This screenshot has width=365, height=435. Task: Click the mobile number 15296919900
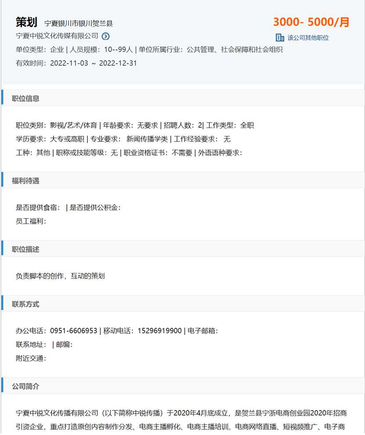(x=159, y=331)
